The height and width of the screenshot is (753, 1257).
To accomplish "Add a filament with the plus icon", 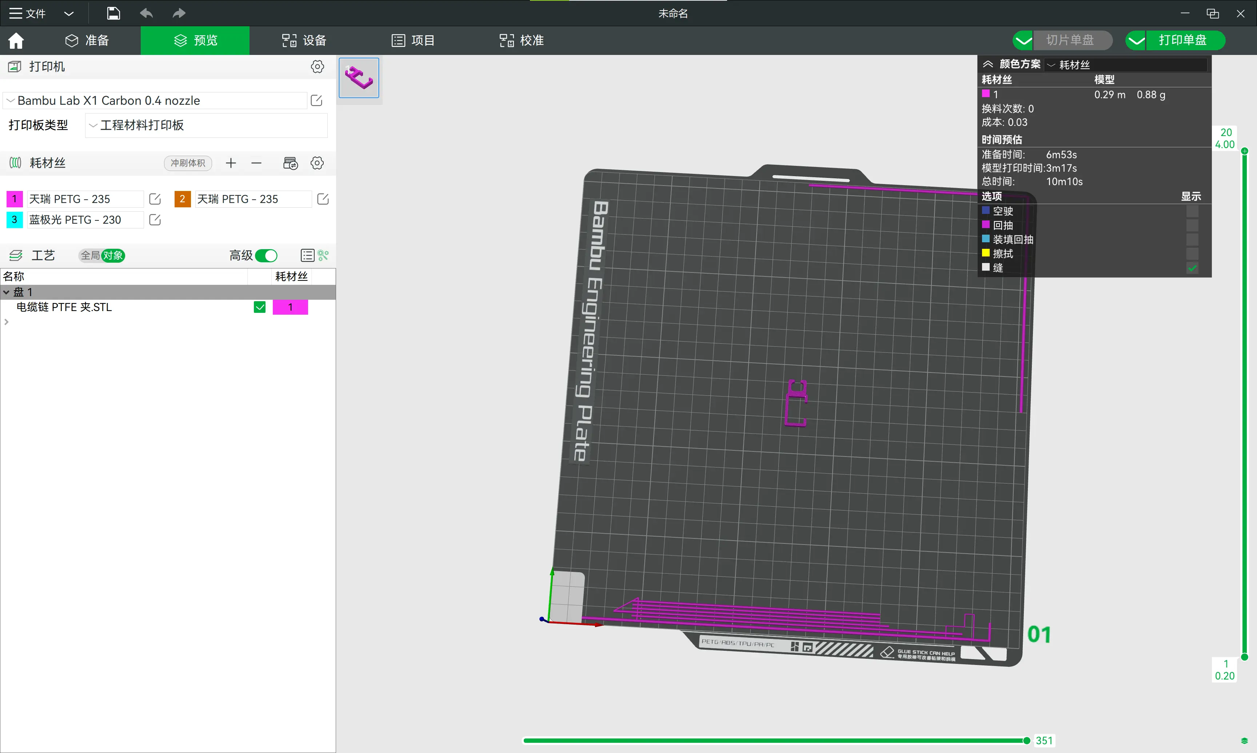I will 231,163.
